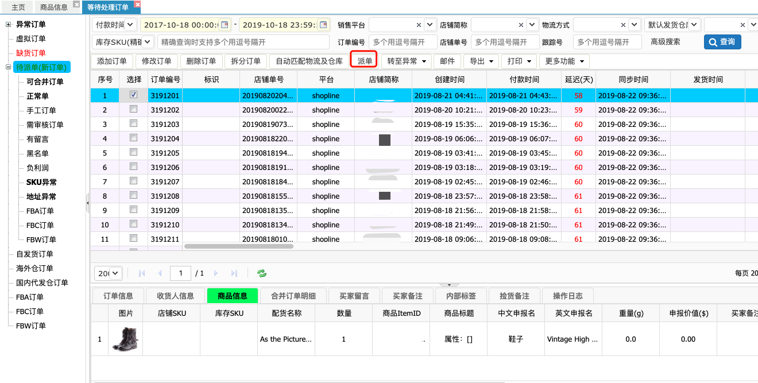758x383 pixels.
Task: Open the end date calendar picker icon
Action: click(323, 25)
